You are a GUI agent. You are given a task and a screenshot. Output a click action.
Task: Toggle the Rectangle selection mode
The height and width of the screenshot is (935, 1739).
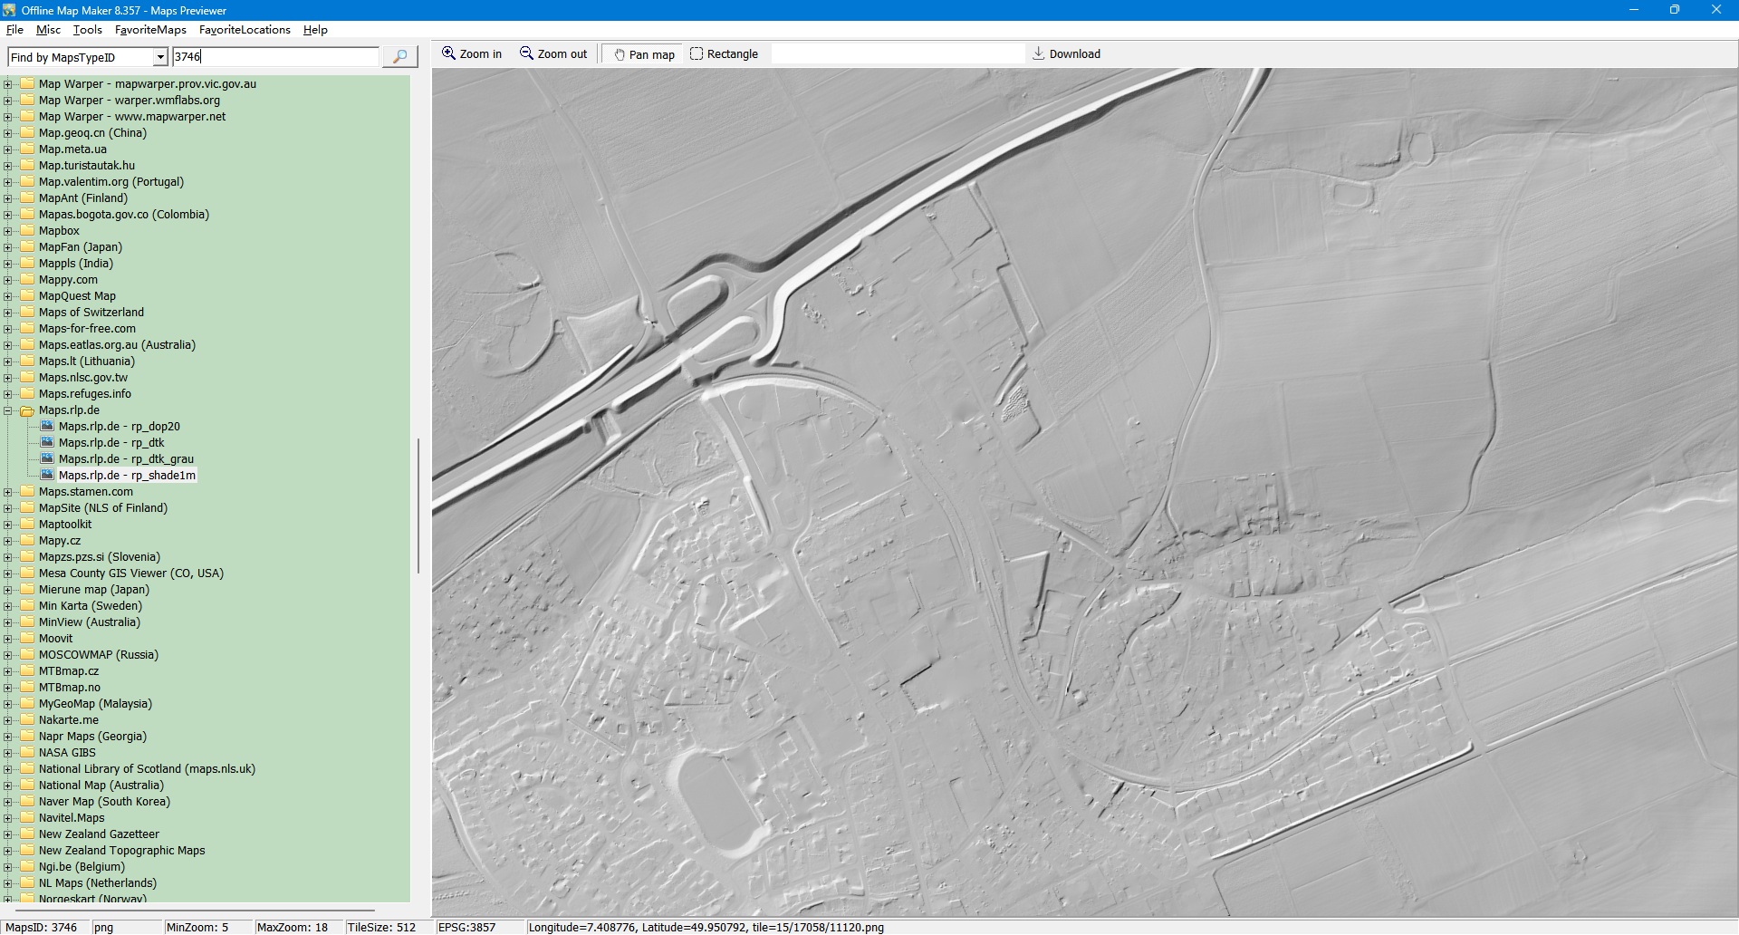pyautogui.click(x=724, y=54)
